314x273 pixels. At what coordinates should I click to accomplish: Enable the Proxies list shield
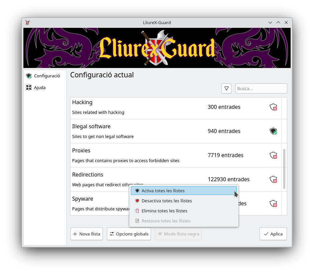pyautogui.click(x=273, y=155)
